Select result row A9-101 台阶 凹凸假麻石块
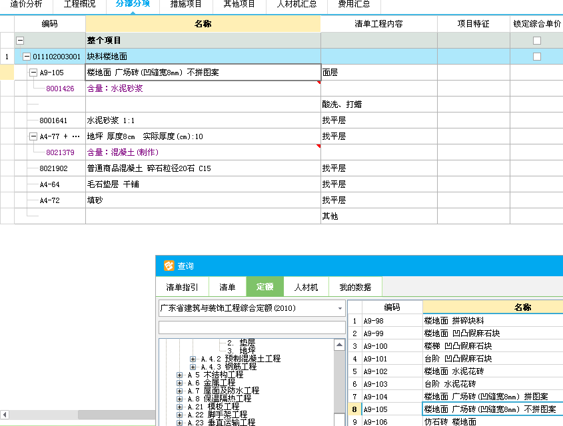The height and width of the screenshot is (426, 563). (x=455, y=359)
